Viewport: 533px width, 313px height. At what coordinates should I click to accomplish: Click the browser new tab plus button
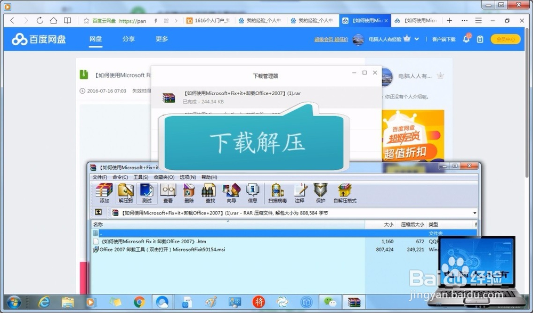pos(449,20)
